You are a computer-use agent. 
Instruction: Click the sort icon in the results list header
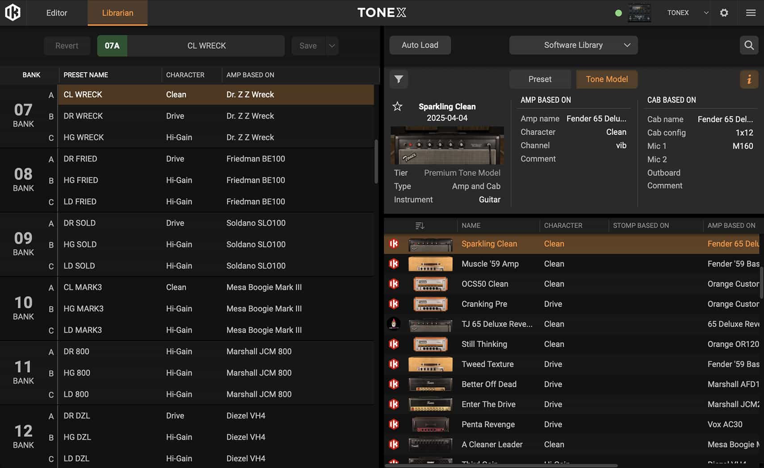click(x=420, y=225)
